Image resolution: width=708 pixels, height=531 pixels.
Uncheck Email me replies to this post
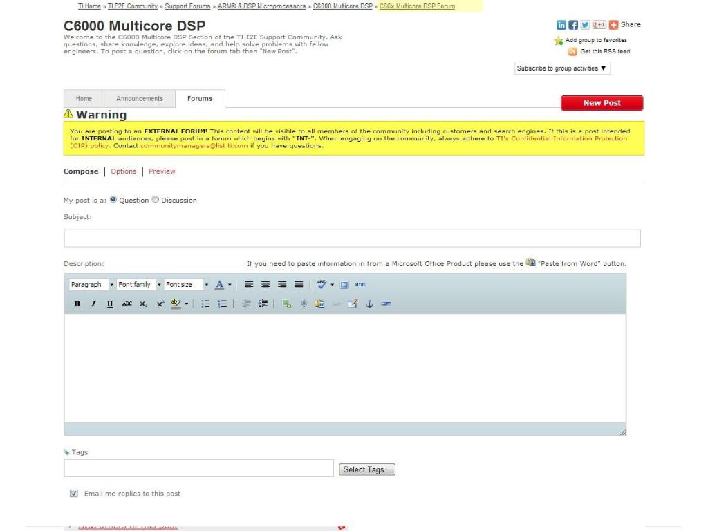point(73,494)
